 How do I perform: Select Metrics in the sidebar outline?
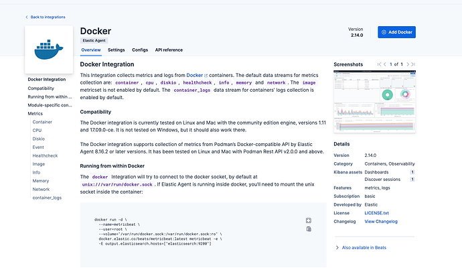35,113
